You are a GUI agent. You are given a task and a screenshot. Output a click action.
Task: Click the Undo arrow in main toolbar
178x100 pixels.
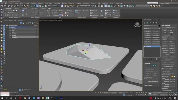pos(2,6)
